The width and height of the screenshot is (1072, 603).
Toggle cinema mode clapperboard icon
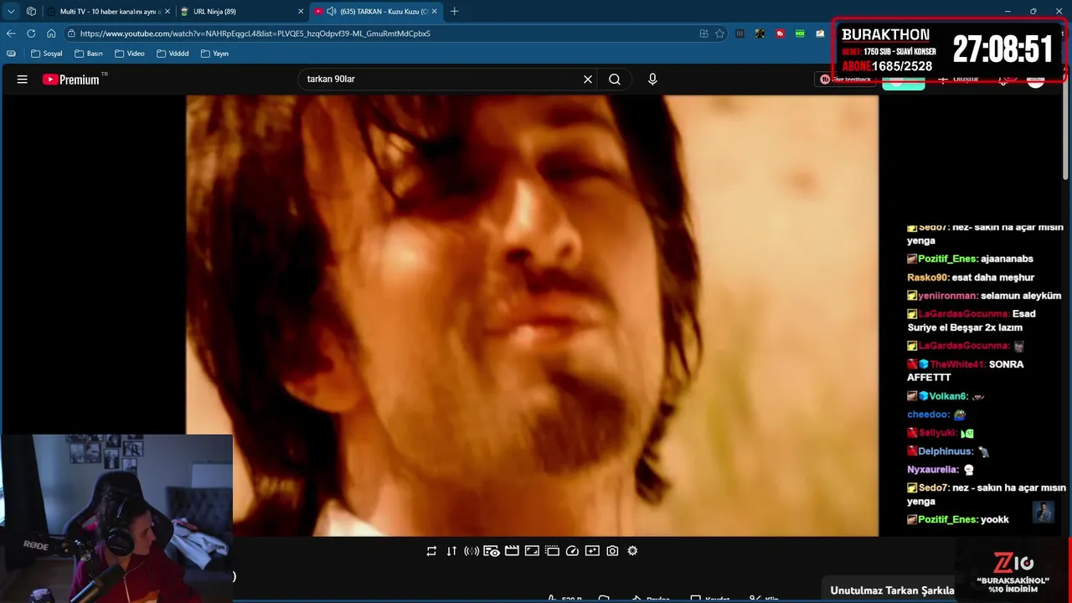512,551
